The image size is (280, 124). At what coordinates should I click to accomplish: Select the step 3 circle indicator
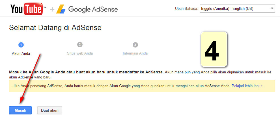[x=135, y=45]
